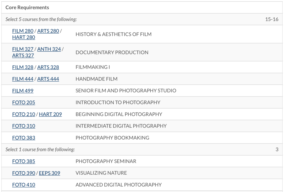The image size is (284, 192).
Task: Select the ARTS 328 course link
Action: pos(48,67)
